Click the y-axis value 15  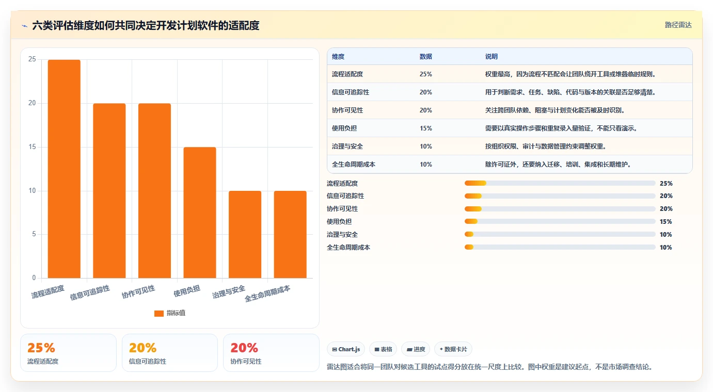pos(32,147)
